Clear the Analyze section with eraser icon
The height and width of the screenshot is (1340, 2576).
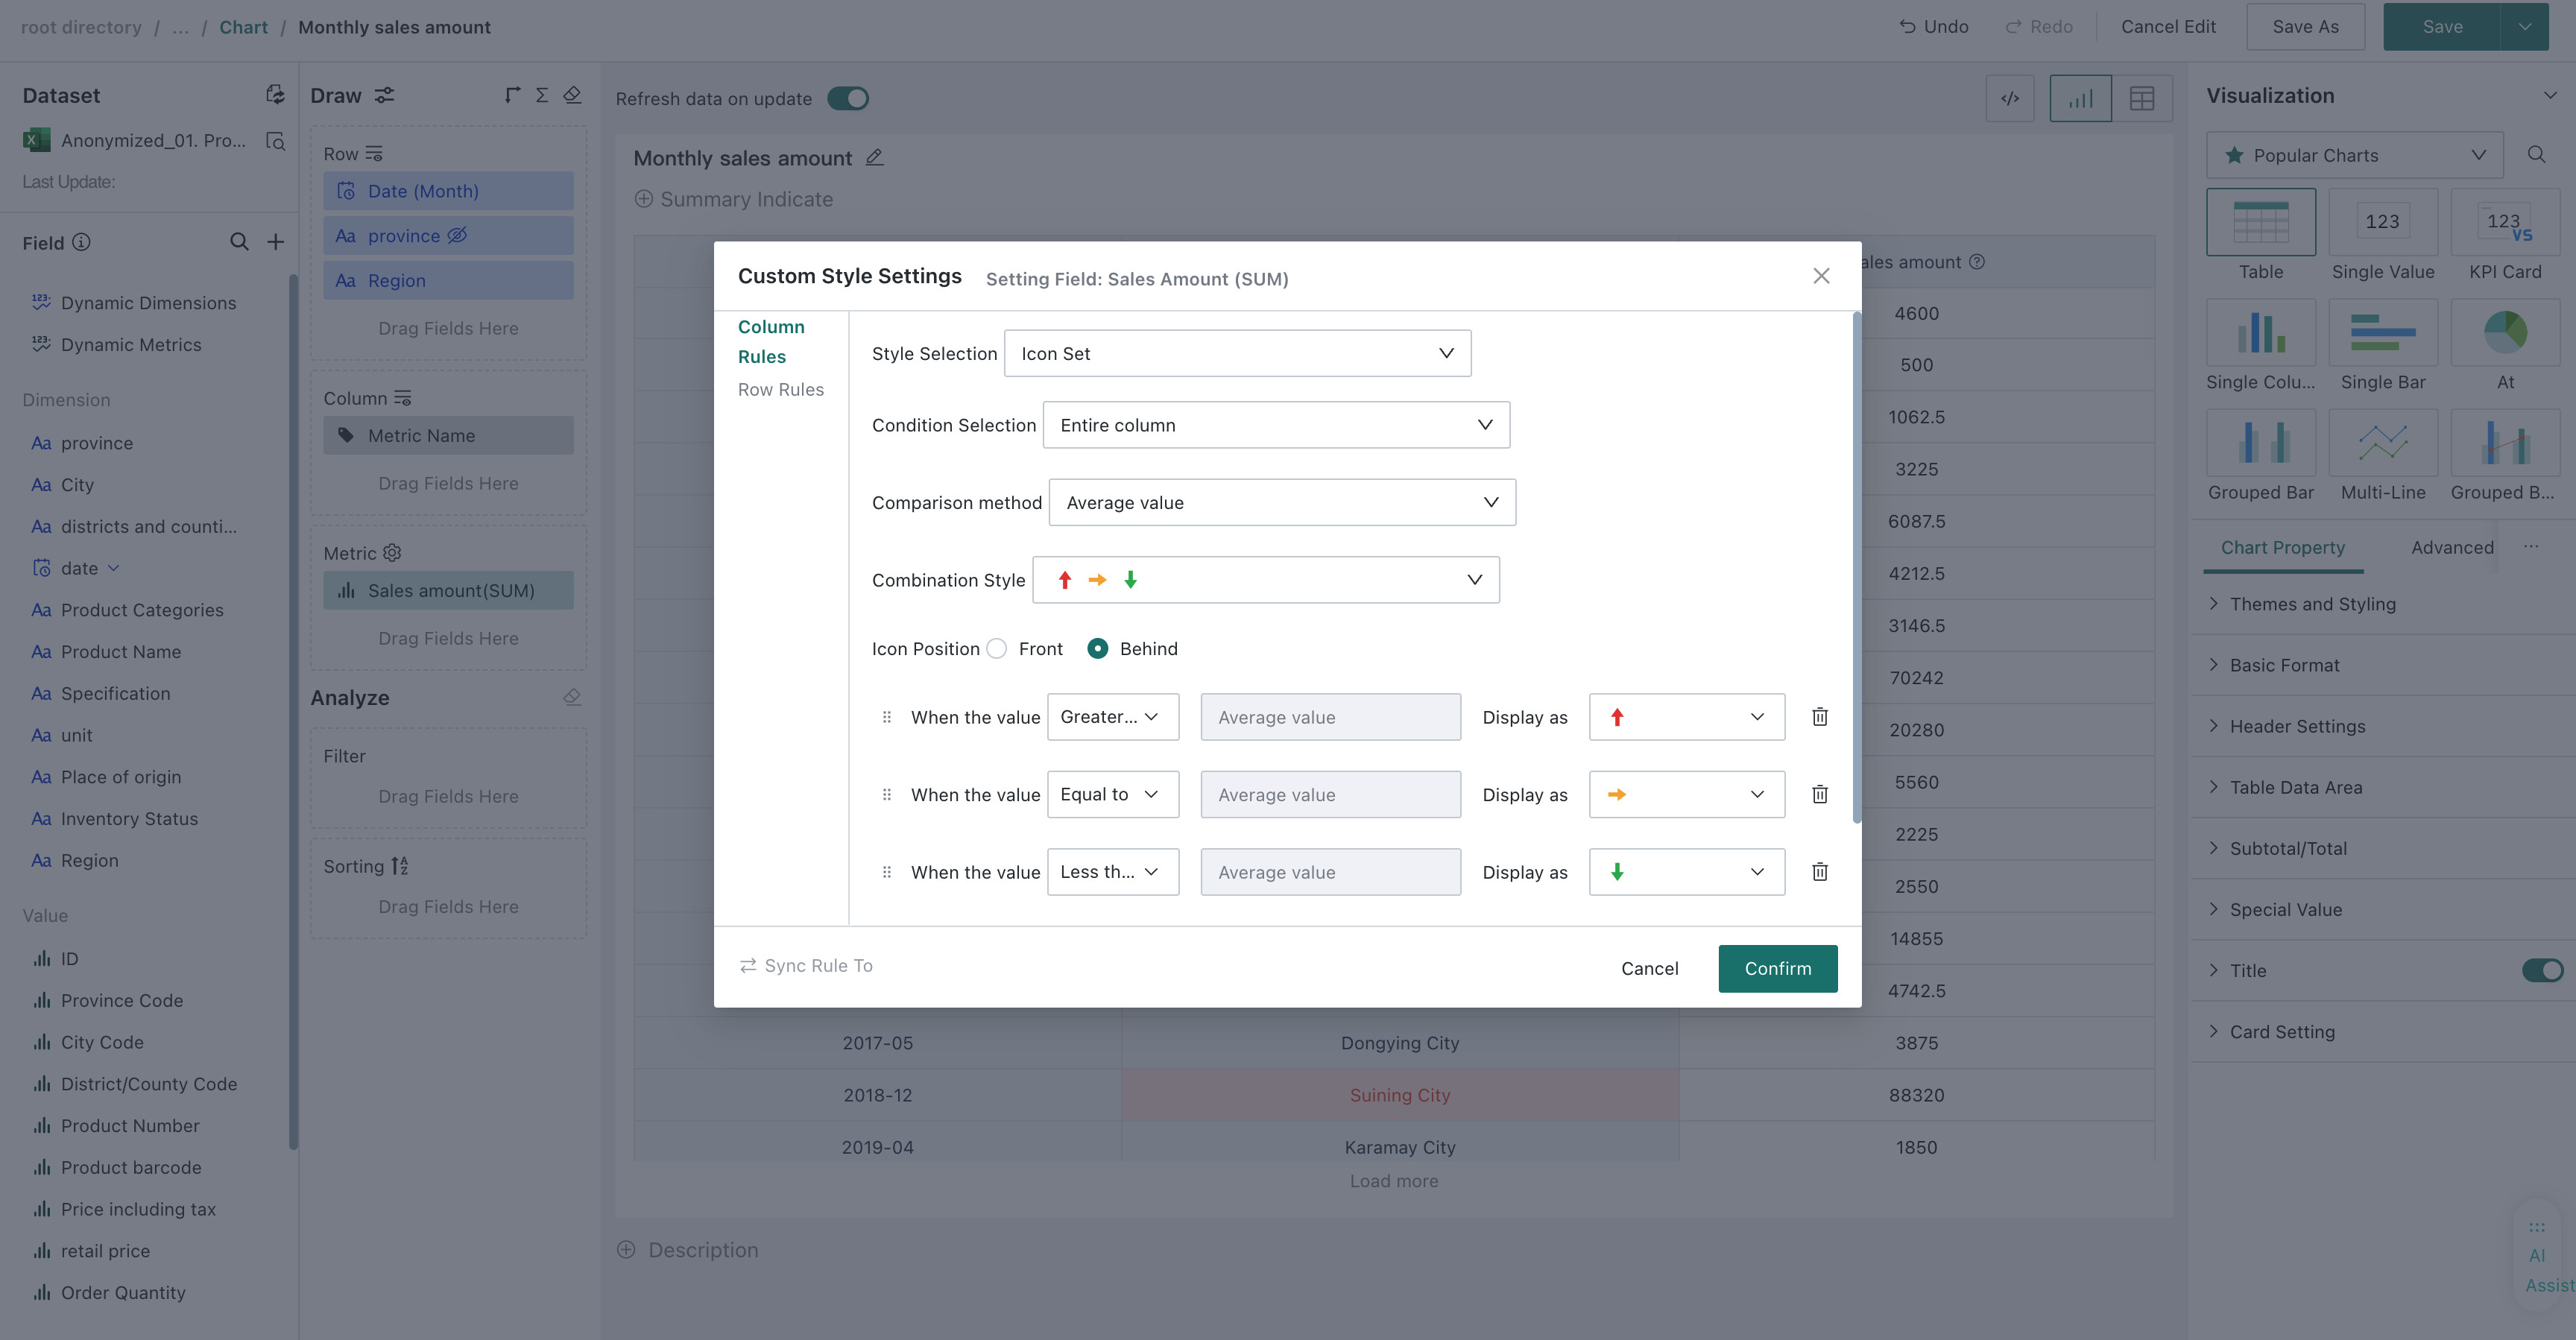pyautogui.click(x=572, y=697)
